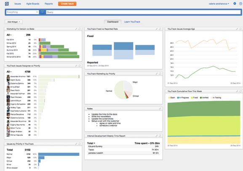Image resolution: width=243 pixels, height=171 pixels.
Task: Click the blue Normal priority bar
Action: point(59,154)
